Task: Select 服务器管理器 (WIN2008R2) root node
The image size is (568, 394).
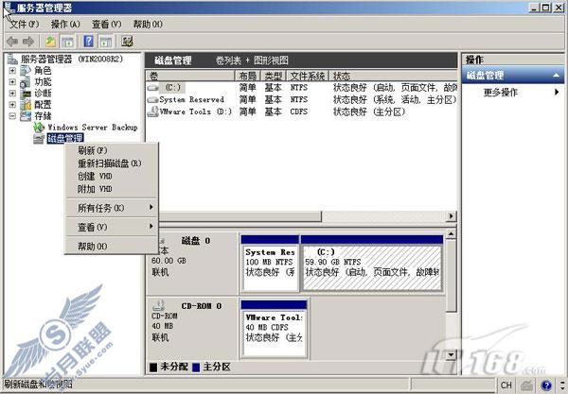Action: coord(72,59)
